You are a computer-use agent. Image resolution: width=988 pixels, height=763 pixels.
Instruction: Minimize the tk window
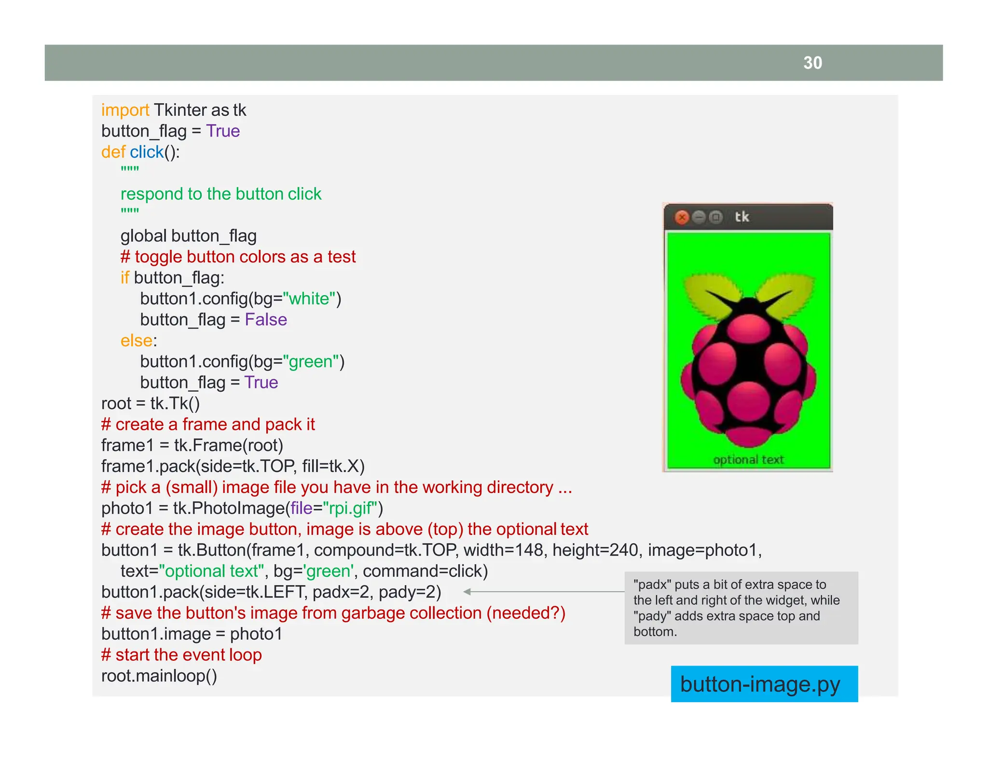point(699,218)
